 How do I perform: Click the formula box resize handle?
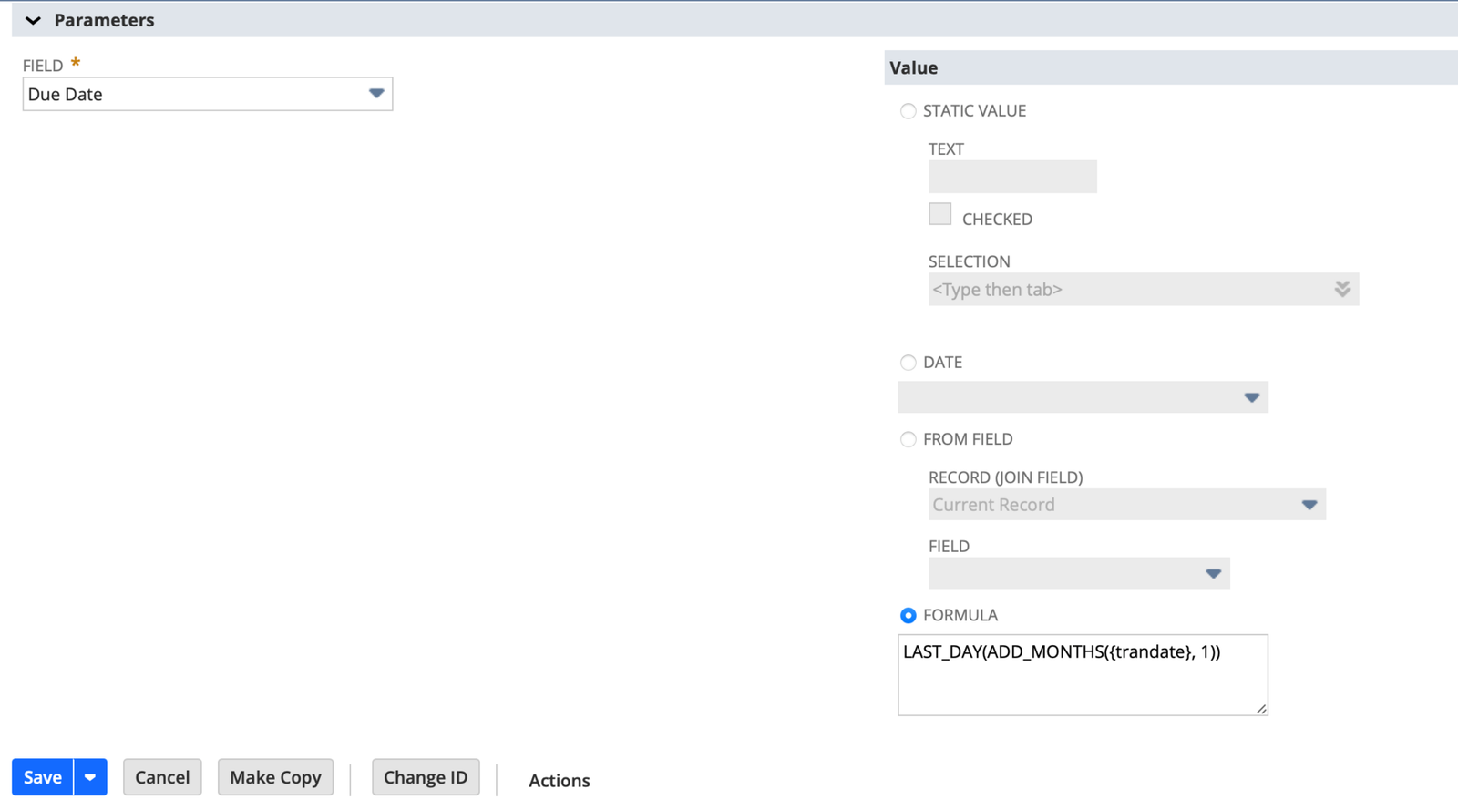click(1261, 709)
